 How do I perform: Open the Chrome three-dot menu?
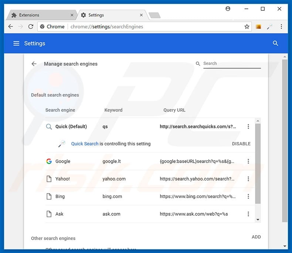coord(281,27)
